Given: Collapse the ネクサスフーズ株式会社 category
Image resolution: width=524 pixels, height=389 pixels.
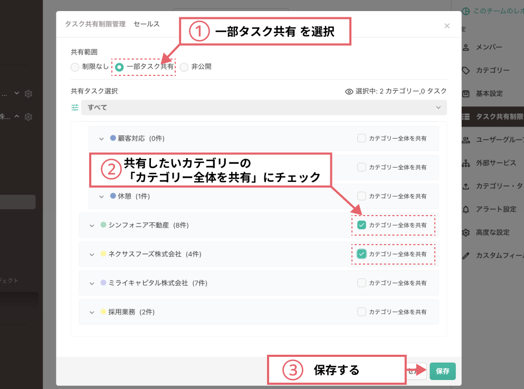Looking at the screenshot, I should 91,254.
